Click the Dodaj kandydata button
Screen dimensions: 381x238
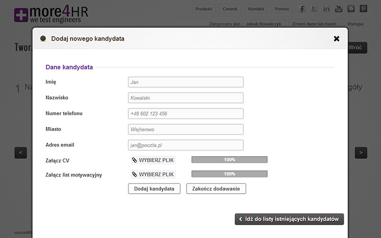tap(154, 188)
